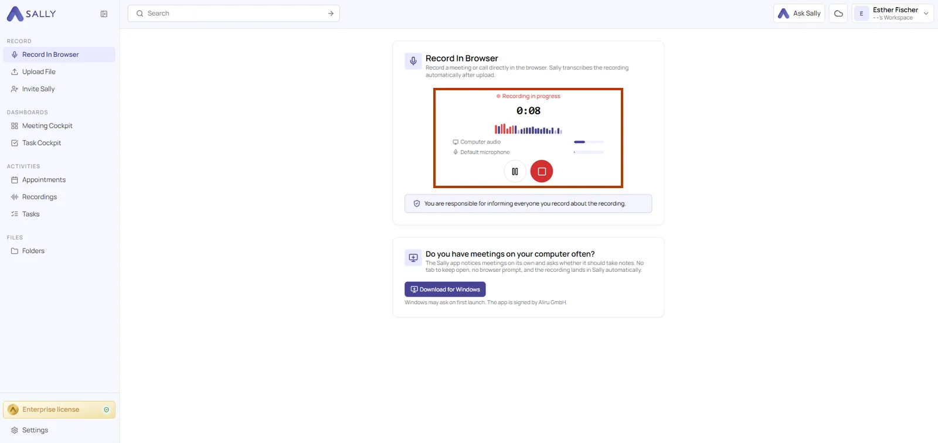
Task: Focus the Search field
Action: coord(233,13)
